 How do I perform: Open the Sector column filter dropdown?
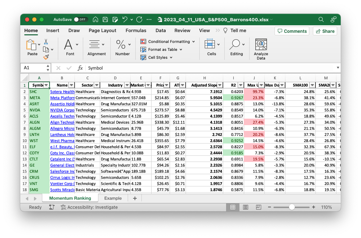[x=96, y=85]
